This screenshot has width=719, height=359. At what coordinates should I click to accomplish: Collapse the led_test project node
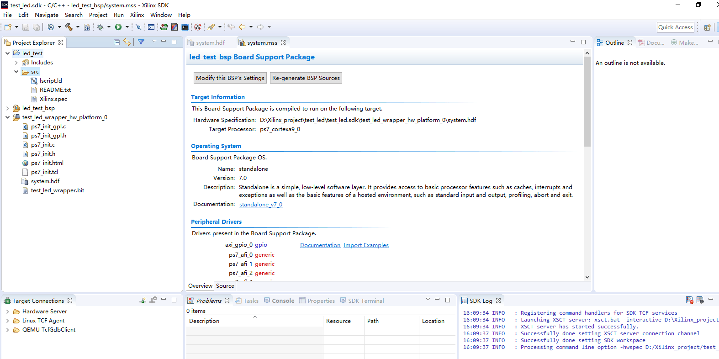7,53
